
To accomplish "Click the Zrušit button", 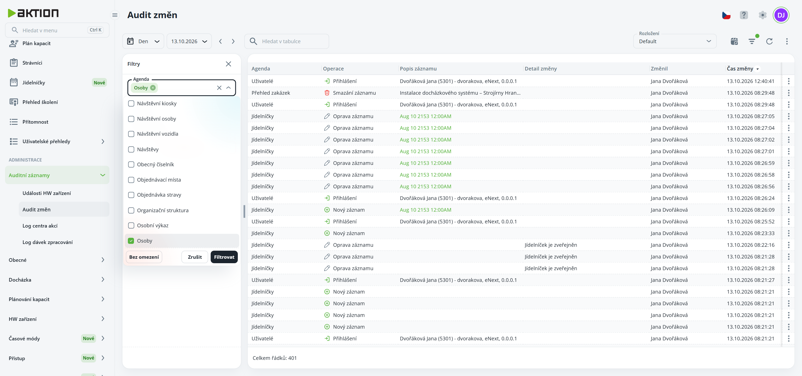I will tap(195, 257).
